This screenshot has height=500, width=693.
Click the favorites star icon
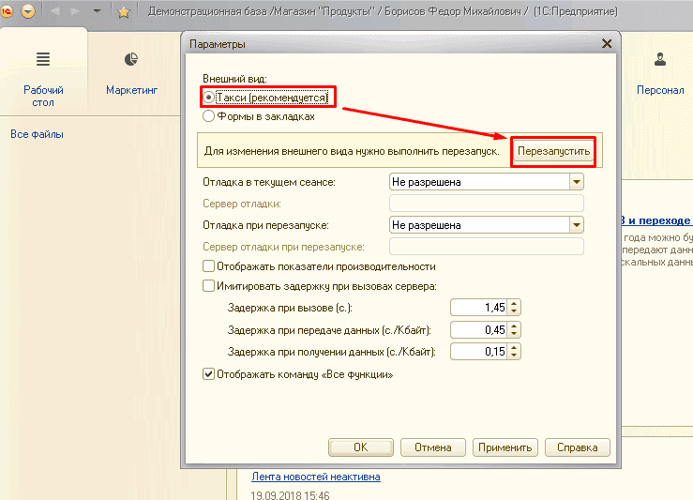[123, 11]
